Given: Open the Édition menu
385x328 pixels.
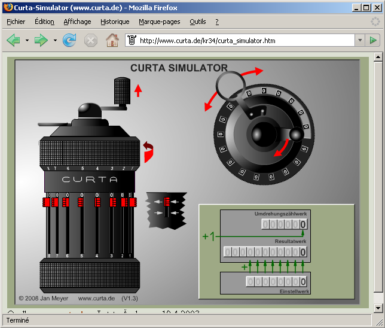Looking at the screenshot, I should pos(44,22).
